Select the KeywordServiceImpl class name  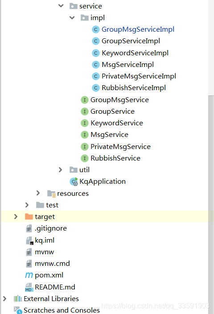(135, 53)
